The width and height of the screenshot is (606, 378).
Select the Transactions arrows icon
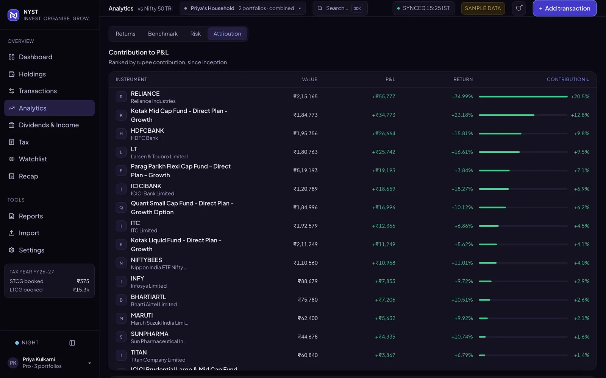(x=11, y=91)
